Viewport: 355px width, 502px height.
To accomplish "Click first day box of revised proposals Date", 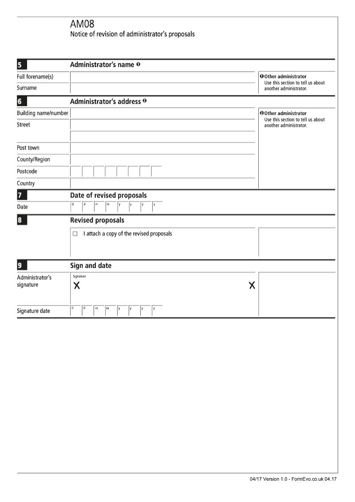I will (76, 207).
